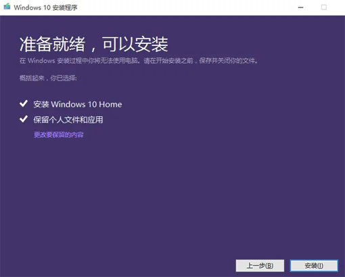Click empty title bar area beside window title

[181, 7]
